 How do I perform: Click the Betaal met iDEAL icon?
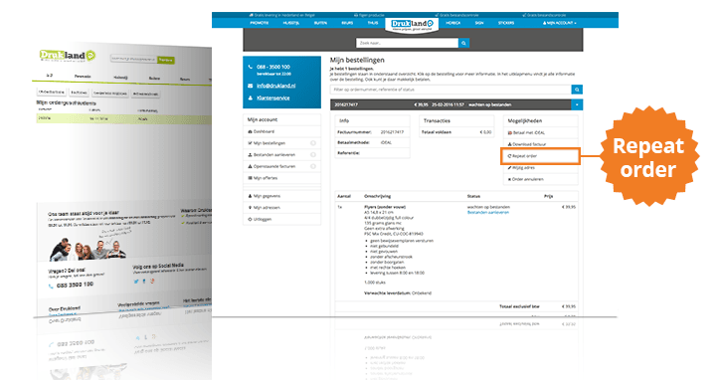pos(509,132)
